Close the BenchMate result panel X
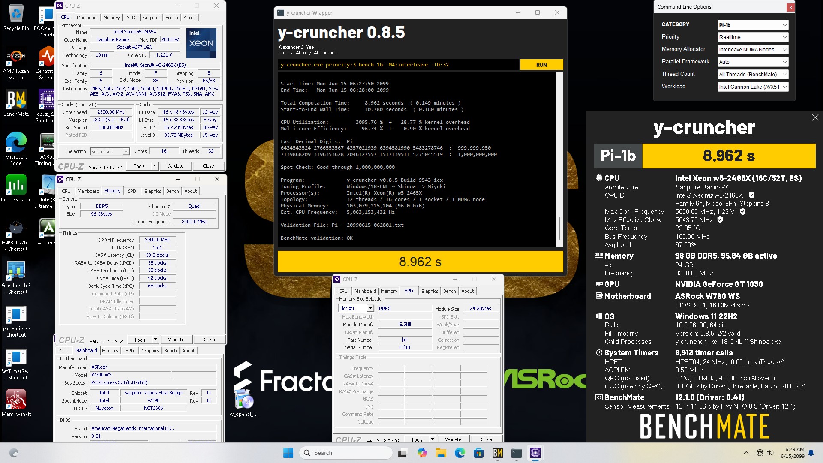Image resolution: width=823 pixels, height=463 pixels. (815, 117)
